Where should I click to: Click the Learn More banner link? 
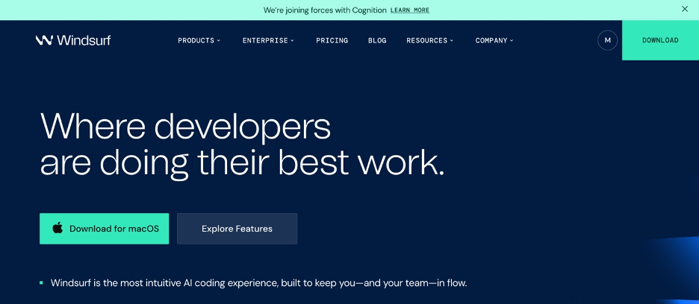click(x=410, y=10)
